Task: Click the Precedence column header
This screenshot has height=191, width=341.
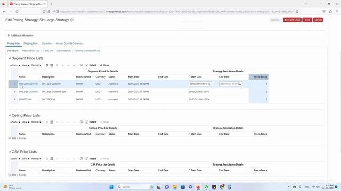Action: click(258, 77)
